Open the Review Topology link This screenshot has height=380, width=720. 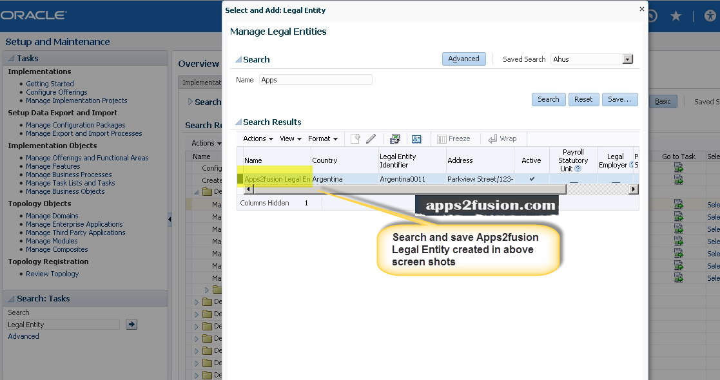tap(52, 274)
